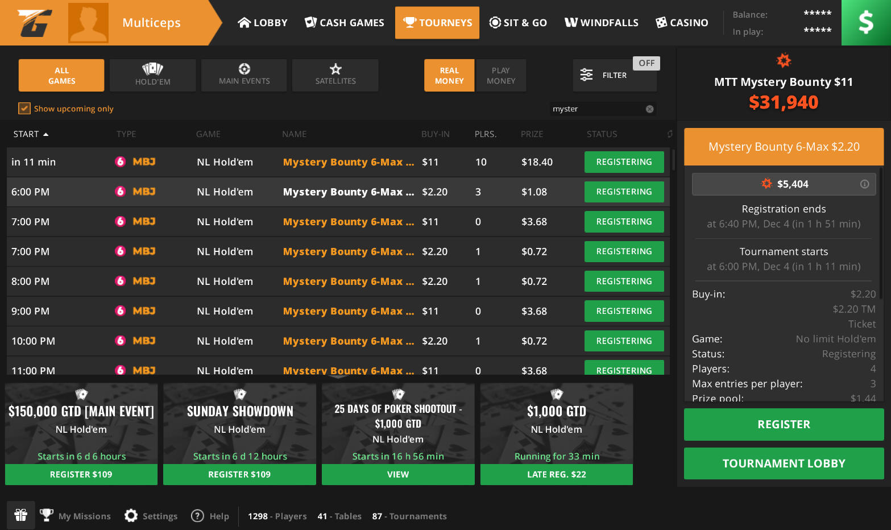
Task: Click the player avatar picture
Action: click(88, 23)
